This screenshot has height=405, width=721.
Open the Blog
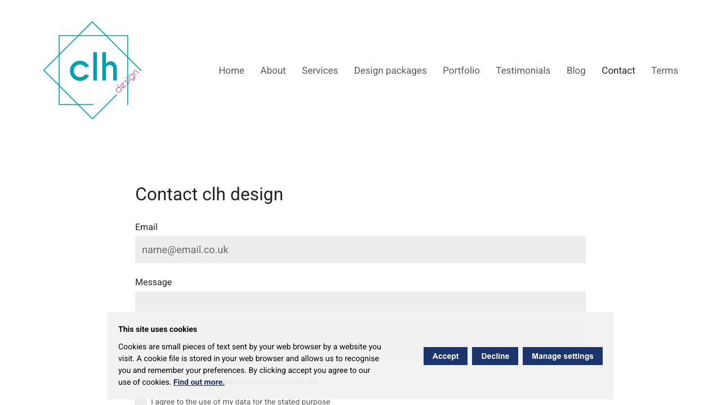576,70
